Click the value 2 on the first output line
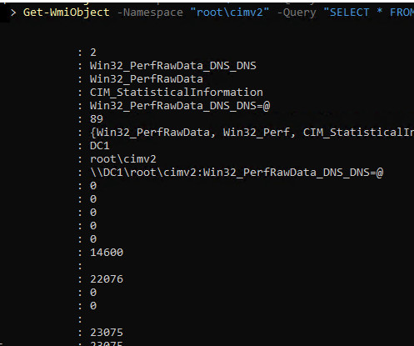 click(x=93, y=53)
